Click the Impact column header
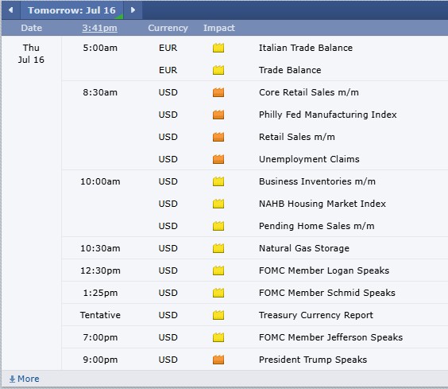The image size is (448, 389). click(219, 28)
